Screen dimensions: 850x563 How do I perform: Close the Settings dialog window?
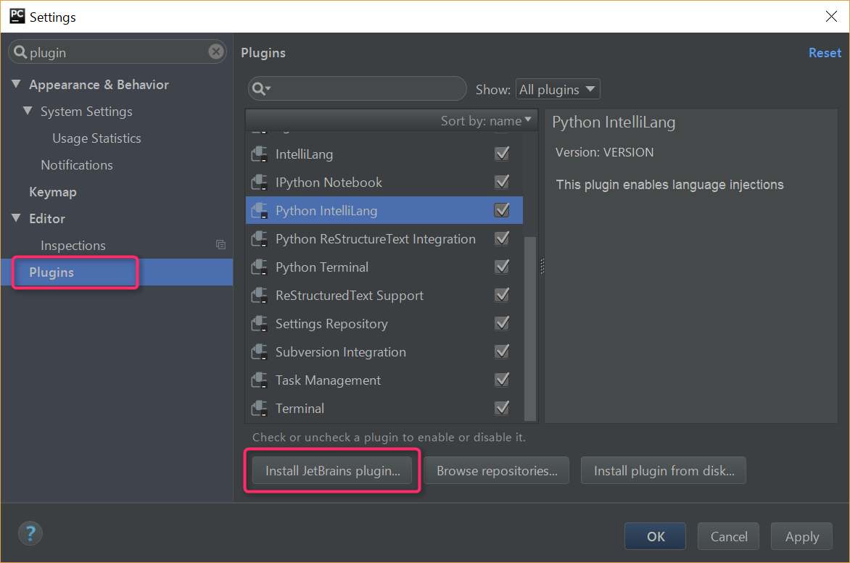831,16
